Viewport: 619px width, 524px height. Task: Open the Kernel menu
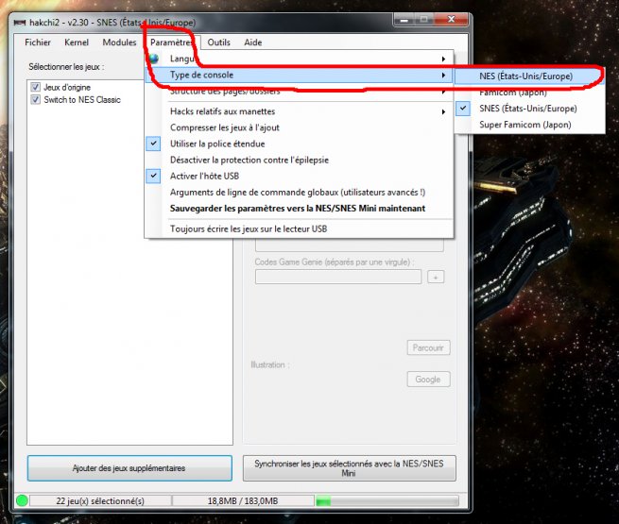[77, 42]
